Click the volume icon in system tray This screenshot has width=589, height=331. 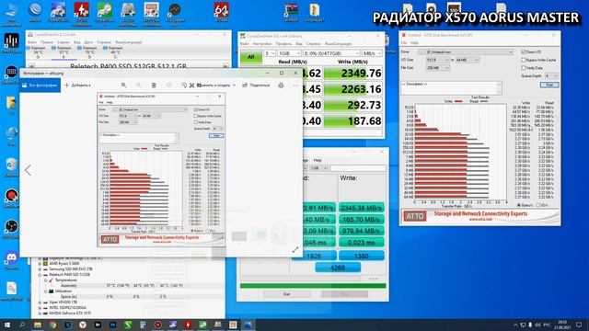[x=537, y=325]
